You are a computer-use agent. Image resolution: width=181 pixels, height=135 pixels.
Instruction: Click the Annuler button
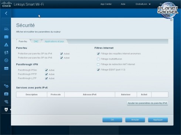[x=135, y=120]
